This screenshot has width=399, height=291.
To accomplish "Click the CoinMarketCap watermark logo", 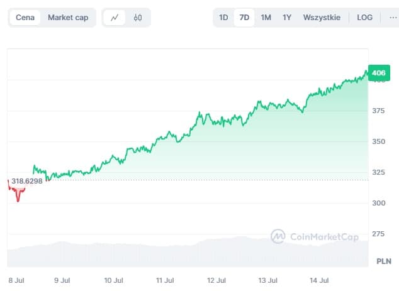I will pos(315,236).
